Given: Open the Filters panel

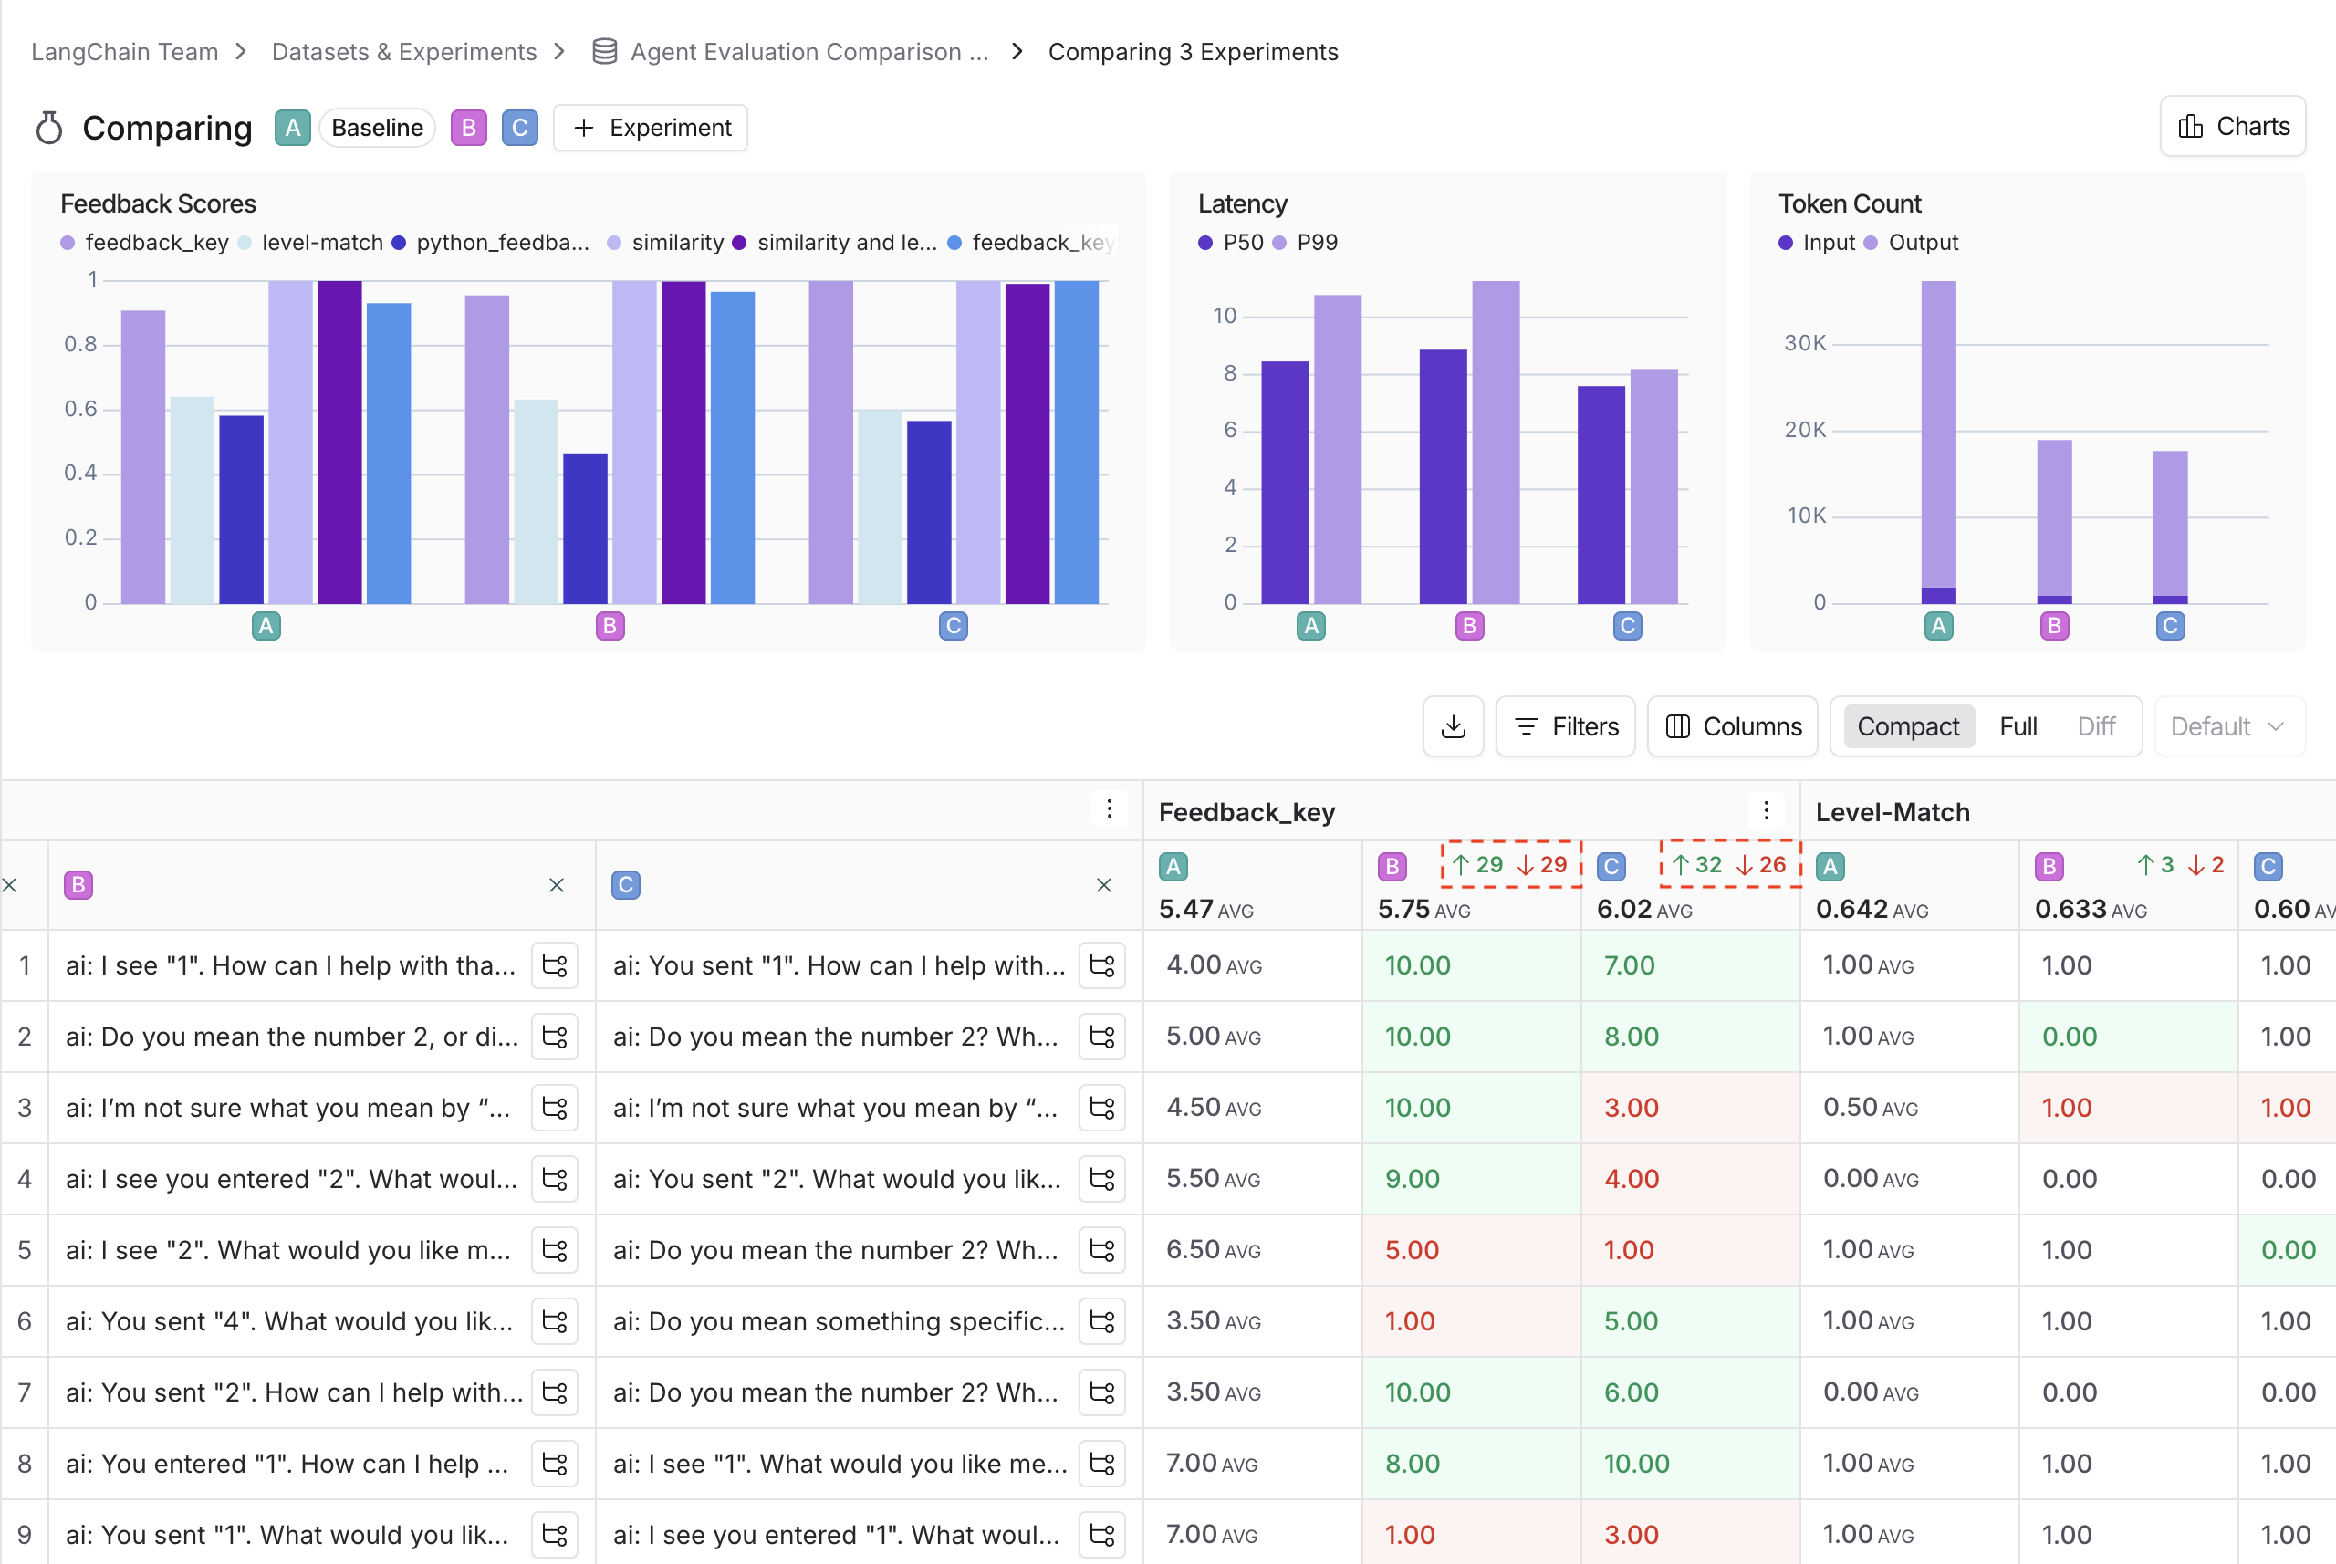Looking at the screenshot, I should pyautogui.click(x=1565, y=726).
